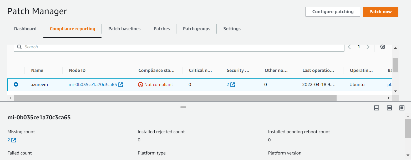Open the Dashboard tab
The height and width of the screenshot is (160, 411).
25,29
